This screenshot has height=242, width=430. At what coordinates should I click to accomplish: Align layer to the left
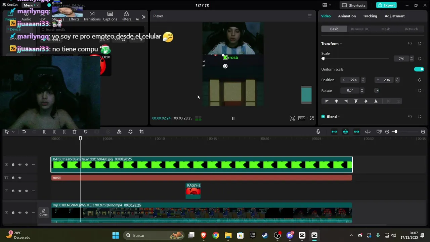pyautogui.click(x=326, y=101)
